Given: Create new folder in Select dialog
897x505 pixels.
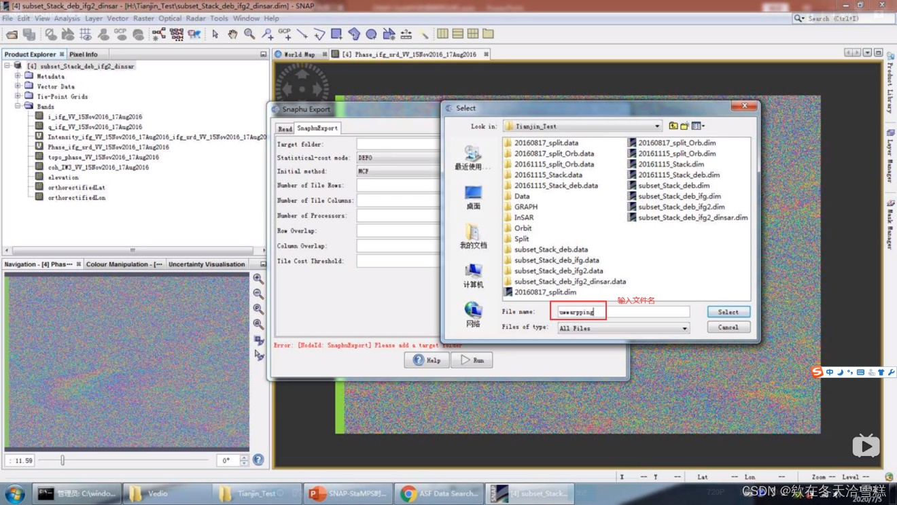Looking at the screenshot, I should pyautogui.click(x=684, y=126).
